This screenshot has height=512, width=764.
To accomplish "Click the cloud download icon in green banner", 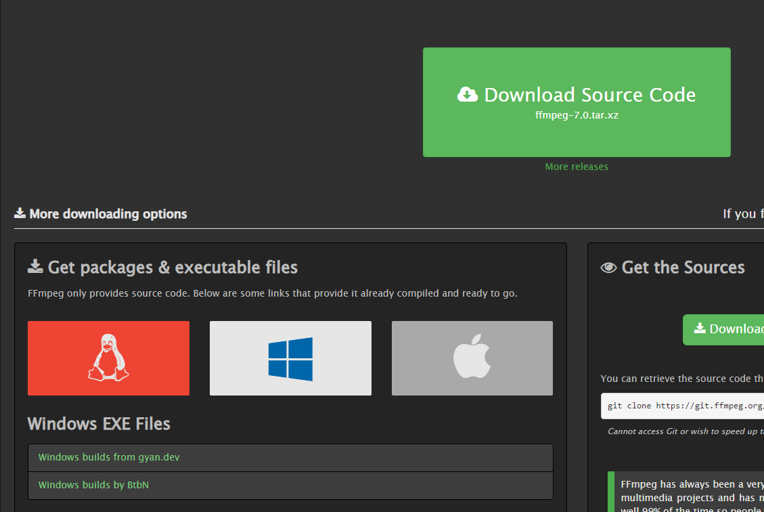I will click(x=468, y=95).
